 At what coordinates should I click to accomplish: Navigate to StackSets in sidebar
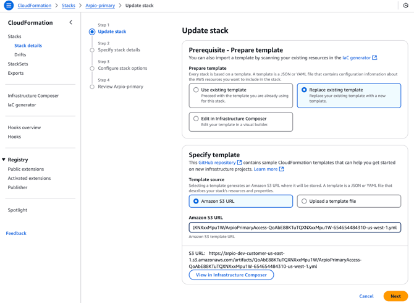pyautogui.click(x=18, y=64)
